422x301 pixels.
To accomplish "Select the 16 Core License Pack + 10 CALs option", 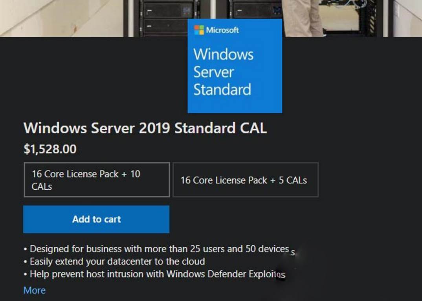I will [97, 180].
